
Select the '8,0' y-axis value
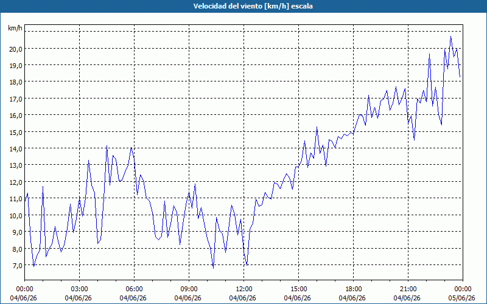18,249
